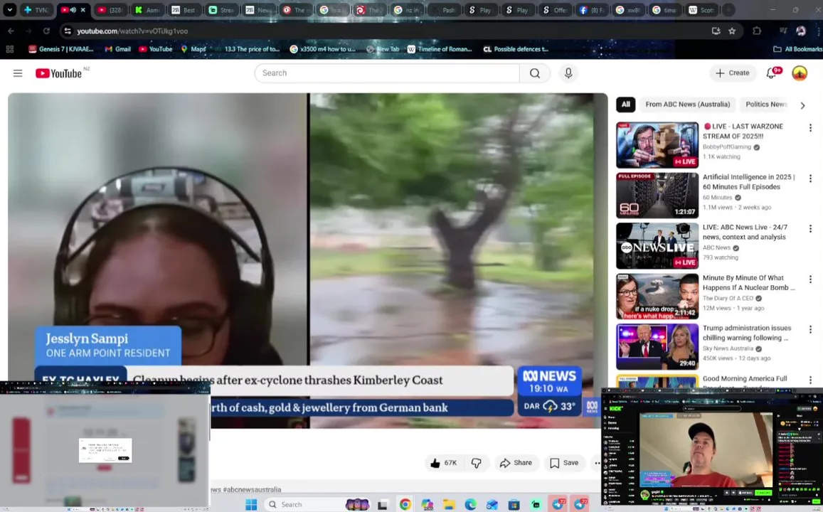Open the YouTube bookmark in bookmarks bar
Image resolution: width=823 pixels, height=512 pixels.
point(156,49)
